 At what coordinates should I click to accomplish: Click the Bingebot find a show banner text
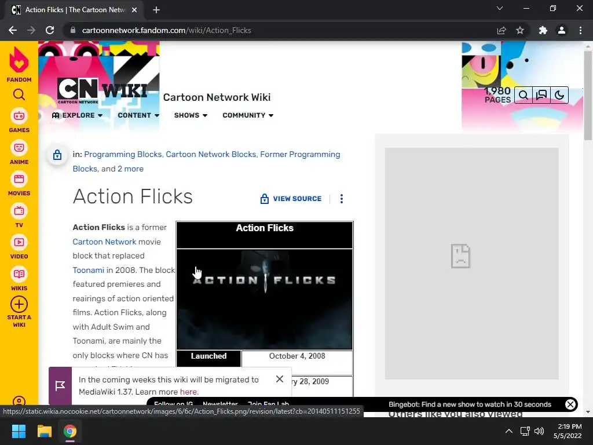470,404
